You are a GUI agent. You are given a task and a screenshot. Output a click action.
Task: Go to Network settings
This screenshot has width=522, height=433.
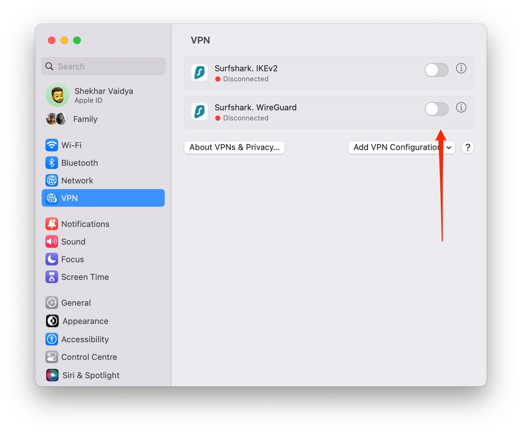tap(103, 180)
